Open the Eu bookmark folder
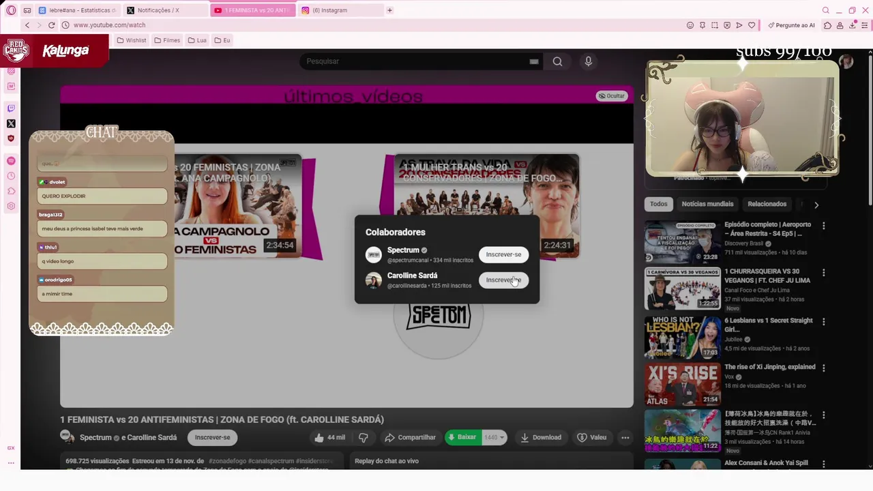Image resolution: width=873 pixels, height=491 pixels. coord(222,40)
